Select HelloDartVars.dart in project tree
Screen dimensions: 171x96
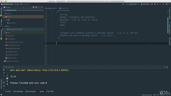(15, 29)
